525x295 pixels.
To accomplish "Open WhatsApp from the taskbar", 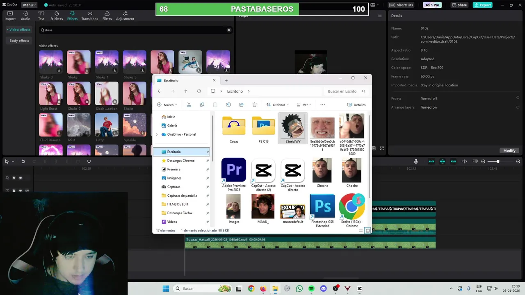I will (x=299, y=288).
